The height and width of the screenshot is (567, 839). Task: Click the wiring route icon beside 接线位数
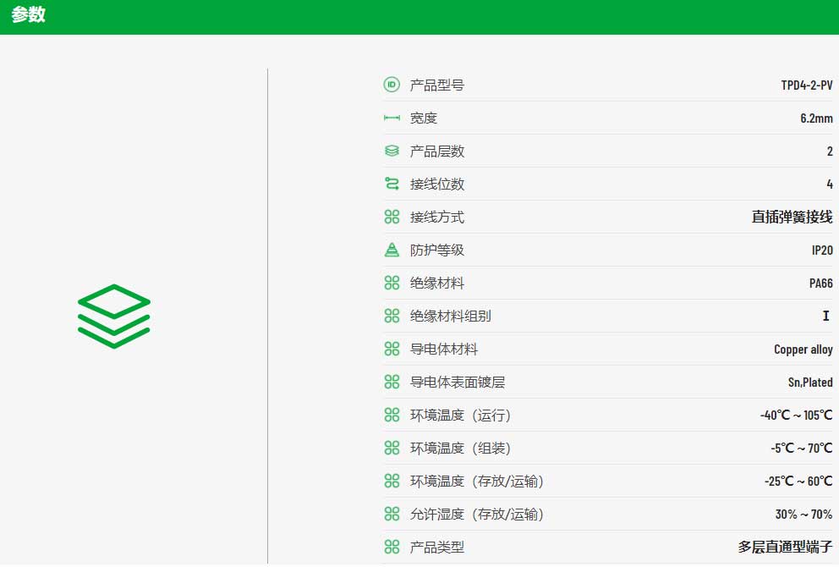tap(392, 184)
